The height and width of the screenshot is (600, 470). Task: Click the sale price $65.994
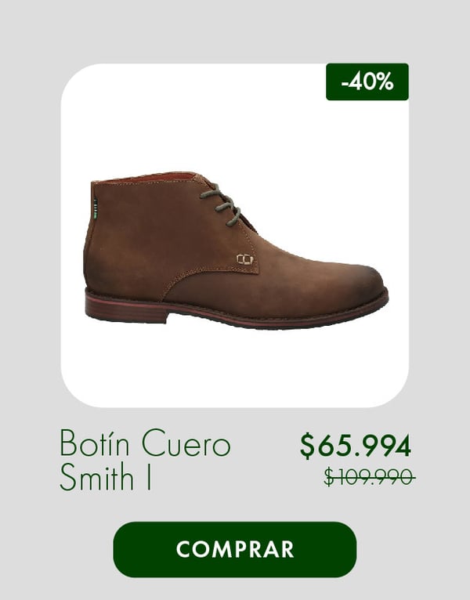(x=356, y=446)
